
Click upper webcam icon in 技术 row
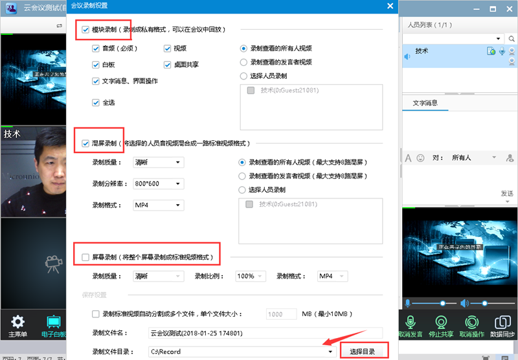tap(512, 51)
